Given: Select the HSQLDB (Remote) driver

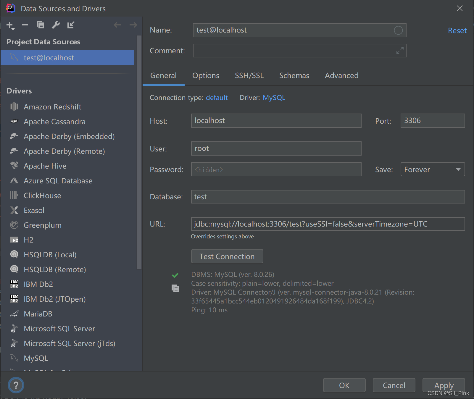Looking at the screenshot, I should (67, 269).
